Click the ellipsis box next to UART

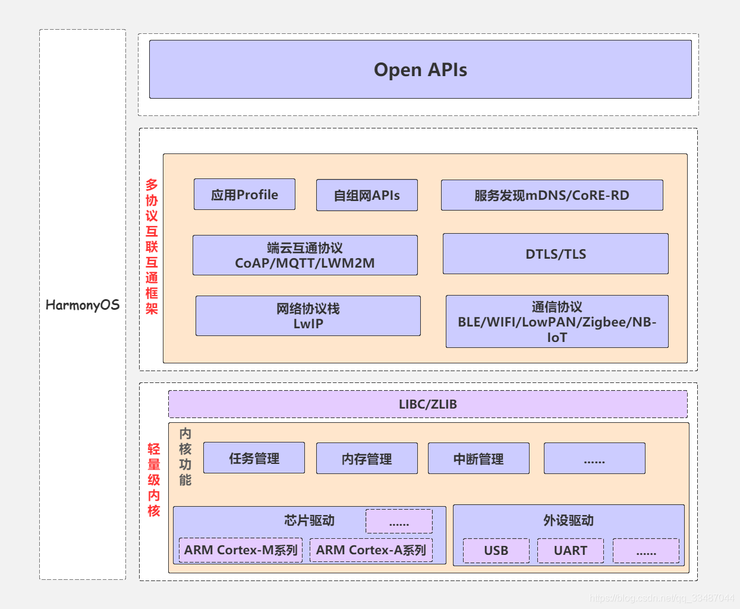646,551
